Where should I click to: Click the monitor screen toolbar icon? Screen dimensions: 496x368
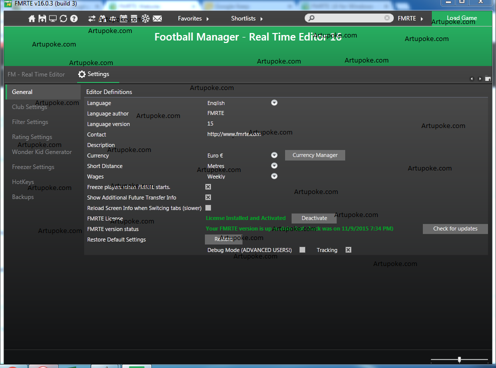click(x=53, y=18)
